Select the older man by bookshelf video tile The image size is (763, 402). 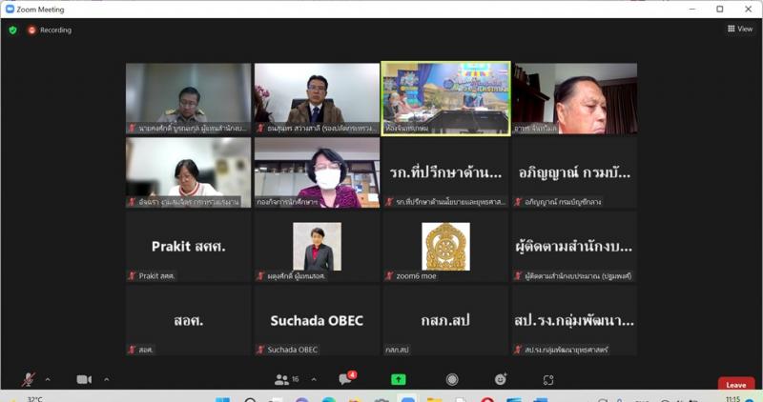coord(574,98)
